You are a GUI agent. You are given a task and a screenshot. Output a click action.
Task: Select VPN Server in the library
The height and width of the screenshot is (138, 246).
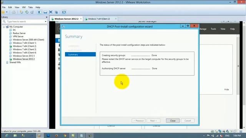point(18,36)
